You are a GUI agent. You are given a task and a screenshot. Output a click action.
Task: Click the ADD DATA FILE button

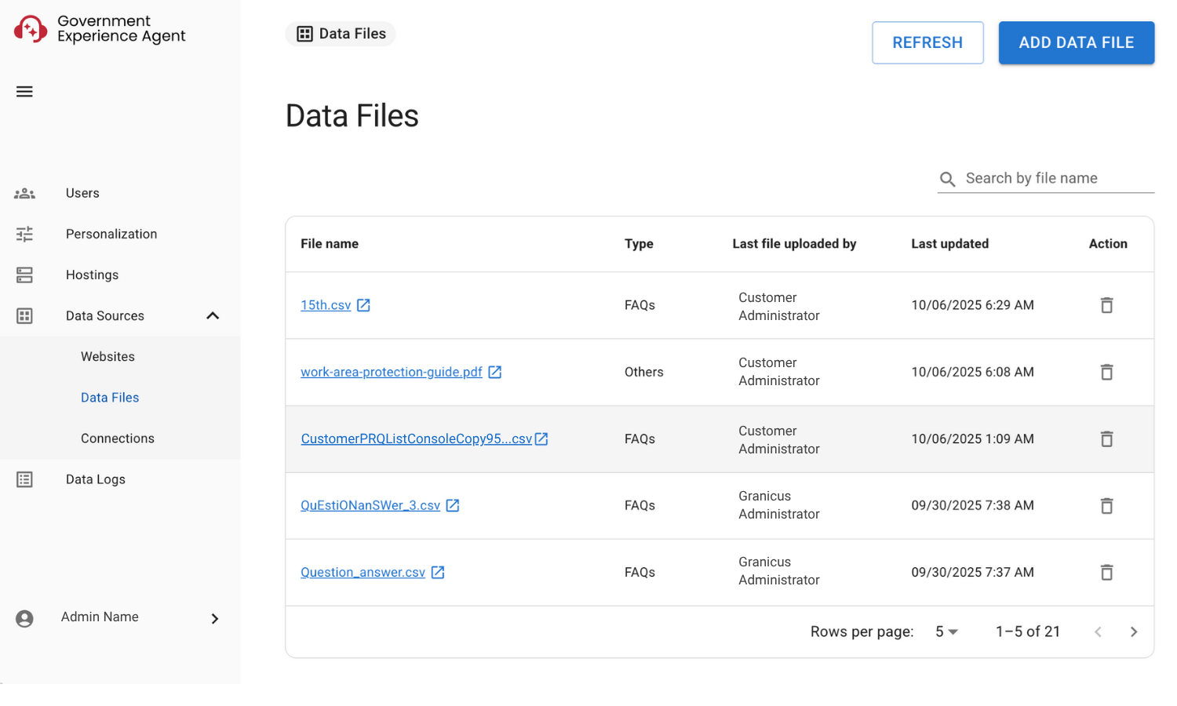pos(1077,42)
